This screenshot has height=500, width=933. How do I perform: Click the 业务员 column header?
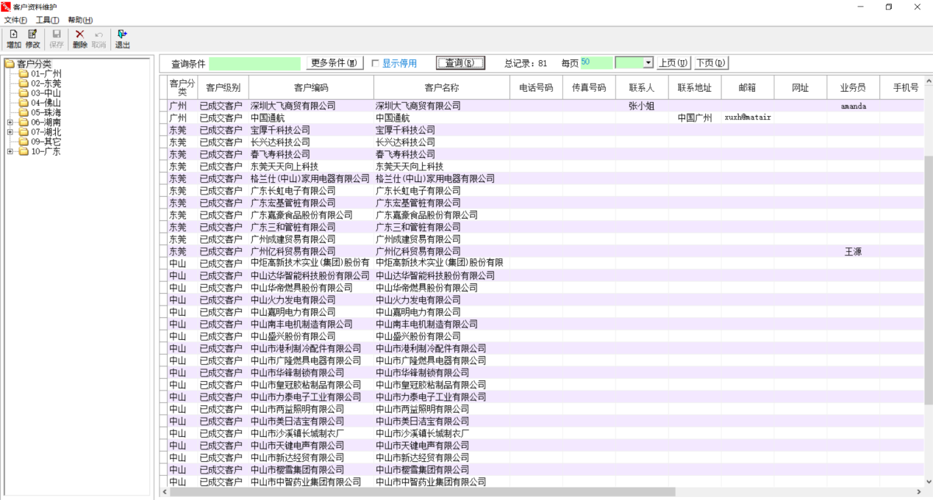[x=853, y=87]
